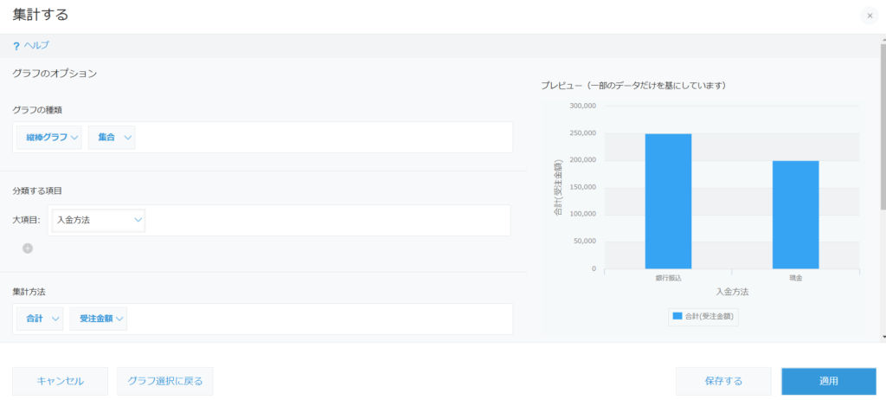886x400 pixels.
Task: Click the help question mark icon
Action: coord(16,47)
